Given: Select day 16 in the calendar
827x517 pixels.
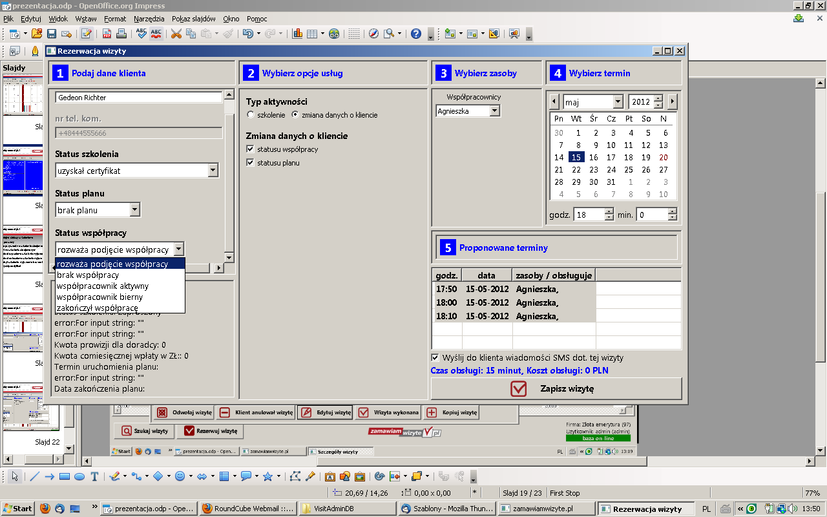Looking at the screenshot, I should [594, 157].
